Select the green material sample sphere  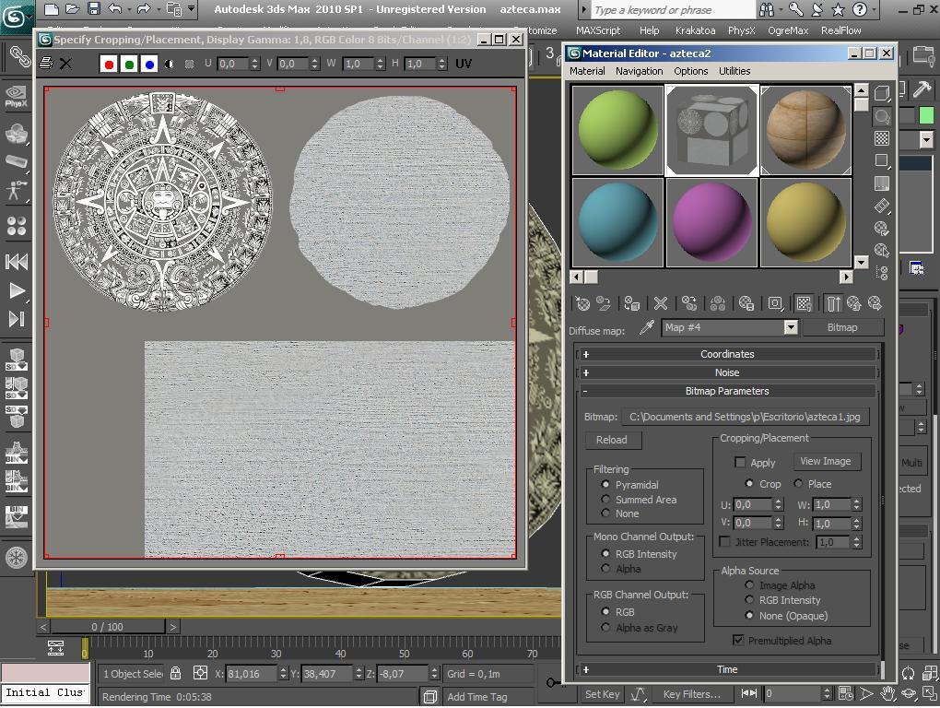(x=617, y=130)
